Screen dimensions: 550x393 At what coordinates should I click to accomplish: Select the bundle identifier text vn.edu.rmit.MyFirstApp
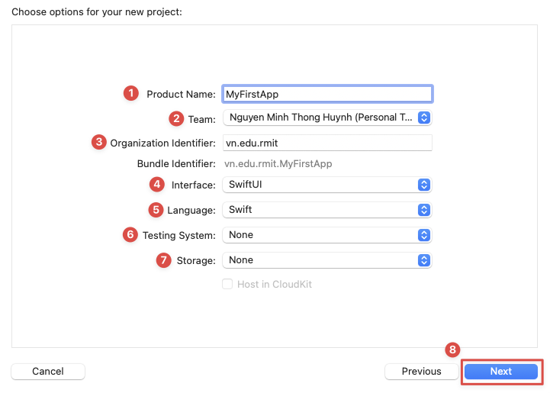(x=278, y=164)
